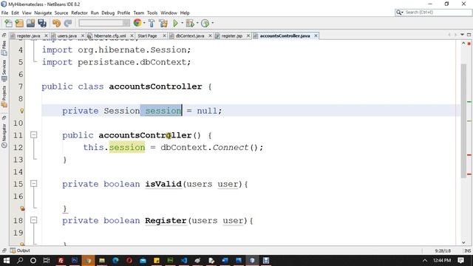473x266 pixels.
Task: Switch to the register.java tab
Action: 28,36
